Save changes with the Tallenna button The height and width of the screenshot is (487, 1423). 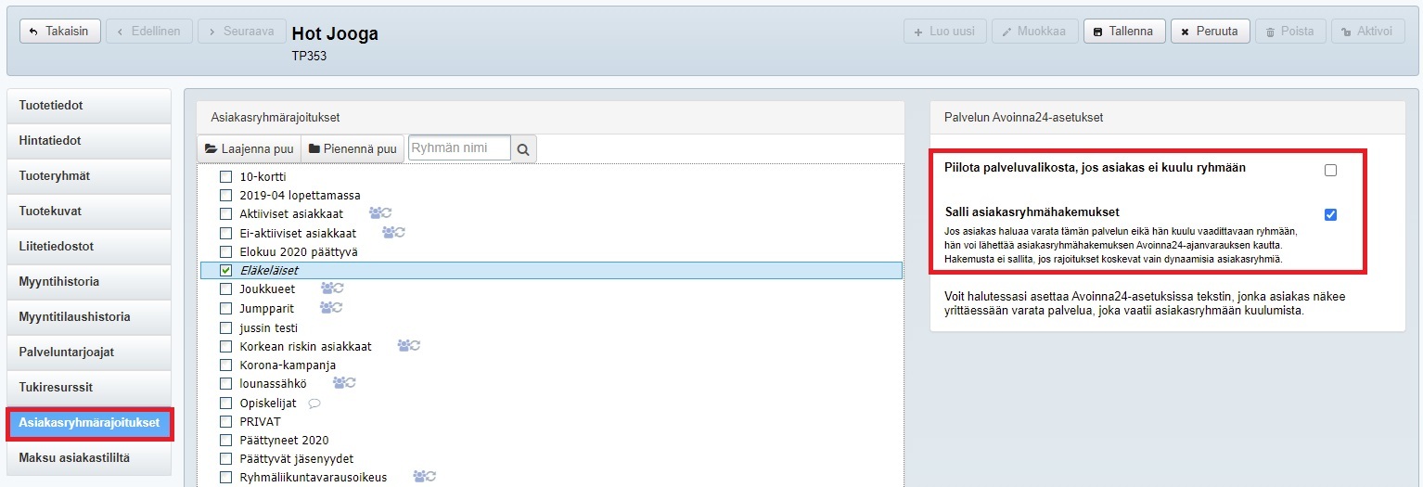[x=1123, y=32]
